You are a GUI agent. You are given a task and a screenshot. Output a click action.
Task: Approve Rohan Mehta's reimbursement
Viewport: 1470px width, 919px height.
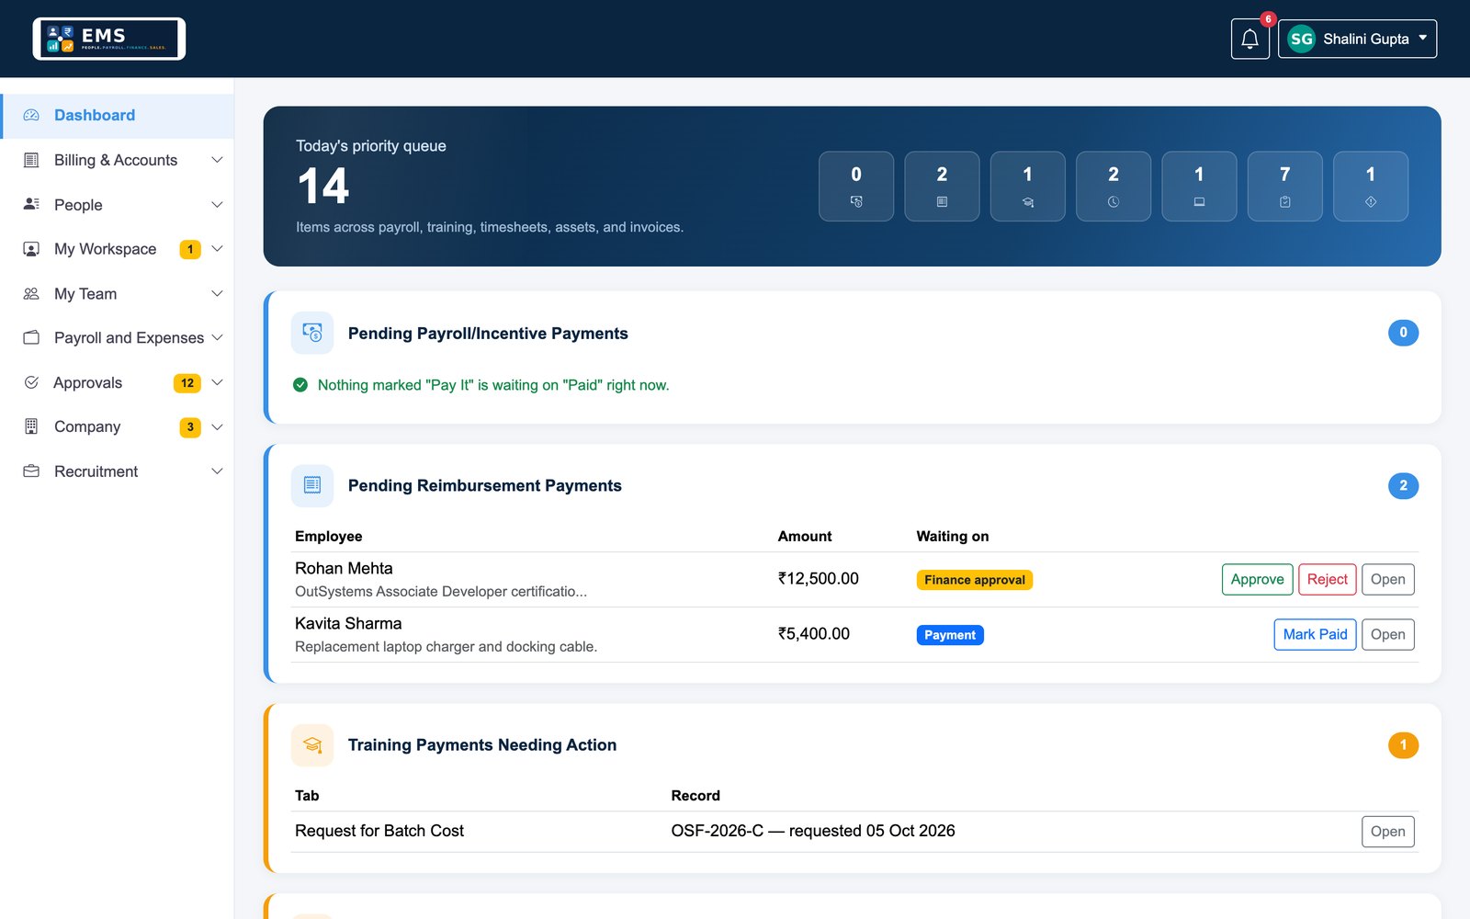click(x=1257, y=580)
